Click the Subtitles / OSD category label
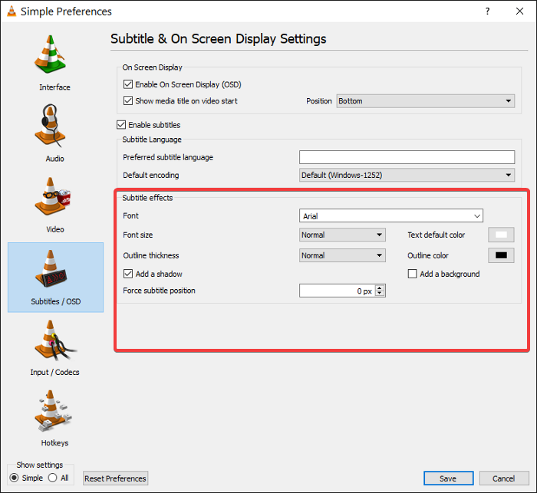This screenshot has height=493, width=537. [56, 301]
